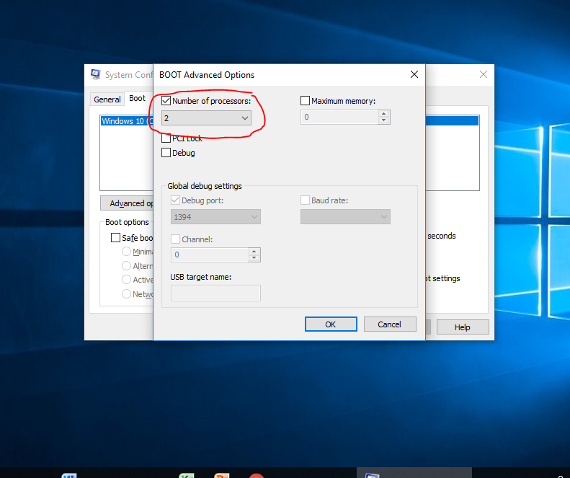Screen dimensions: 570x478
Task: Enable the Maximum memory checkbox
Action: point(305,100)
